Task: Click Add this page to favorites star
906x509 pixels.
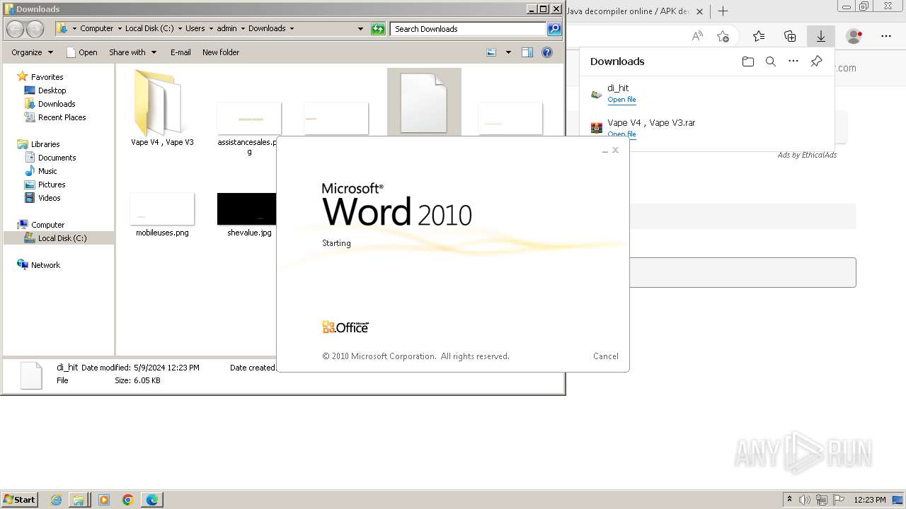Action: coord(723,36)
